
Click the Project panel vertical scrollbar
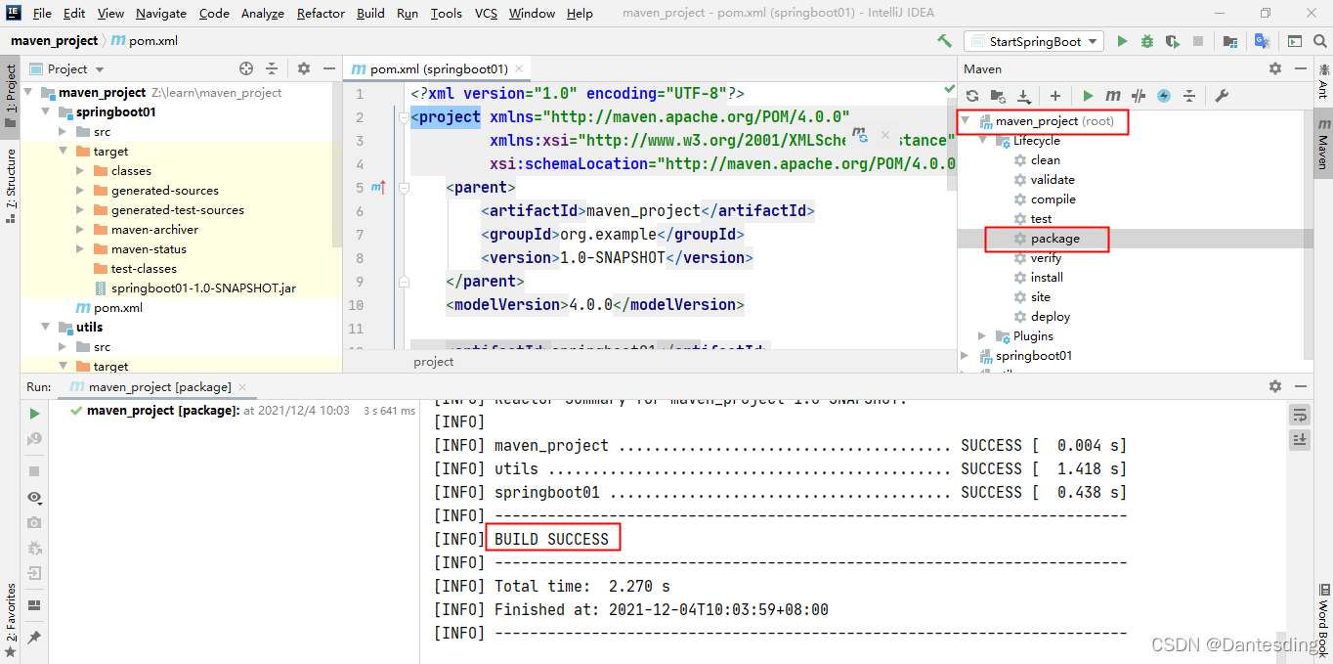pyautogui.click(x=338, y=166)
